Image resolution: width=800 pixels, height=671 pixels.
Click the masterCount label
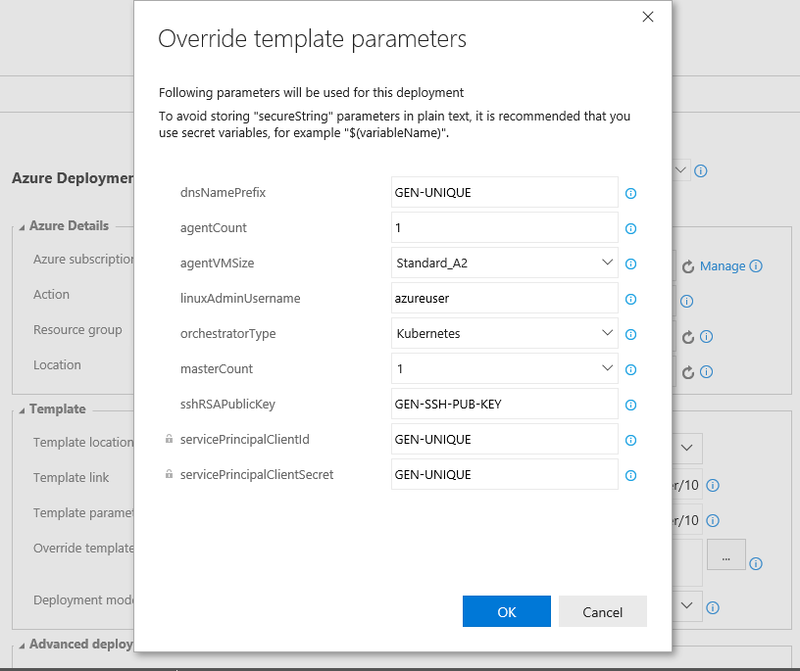click(217, 368)
